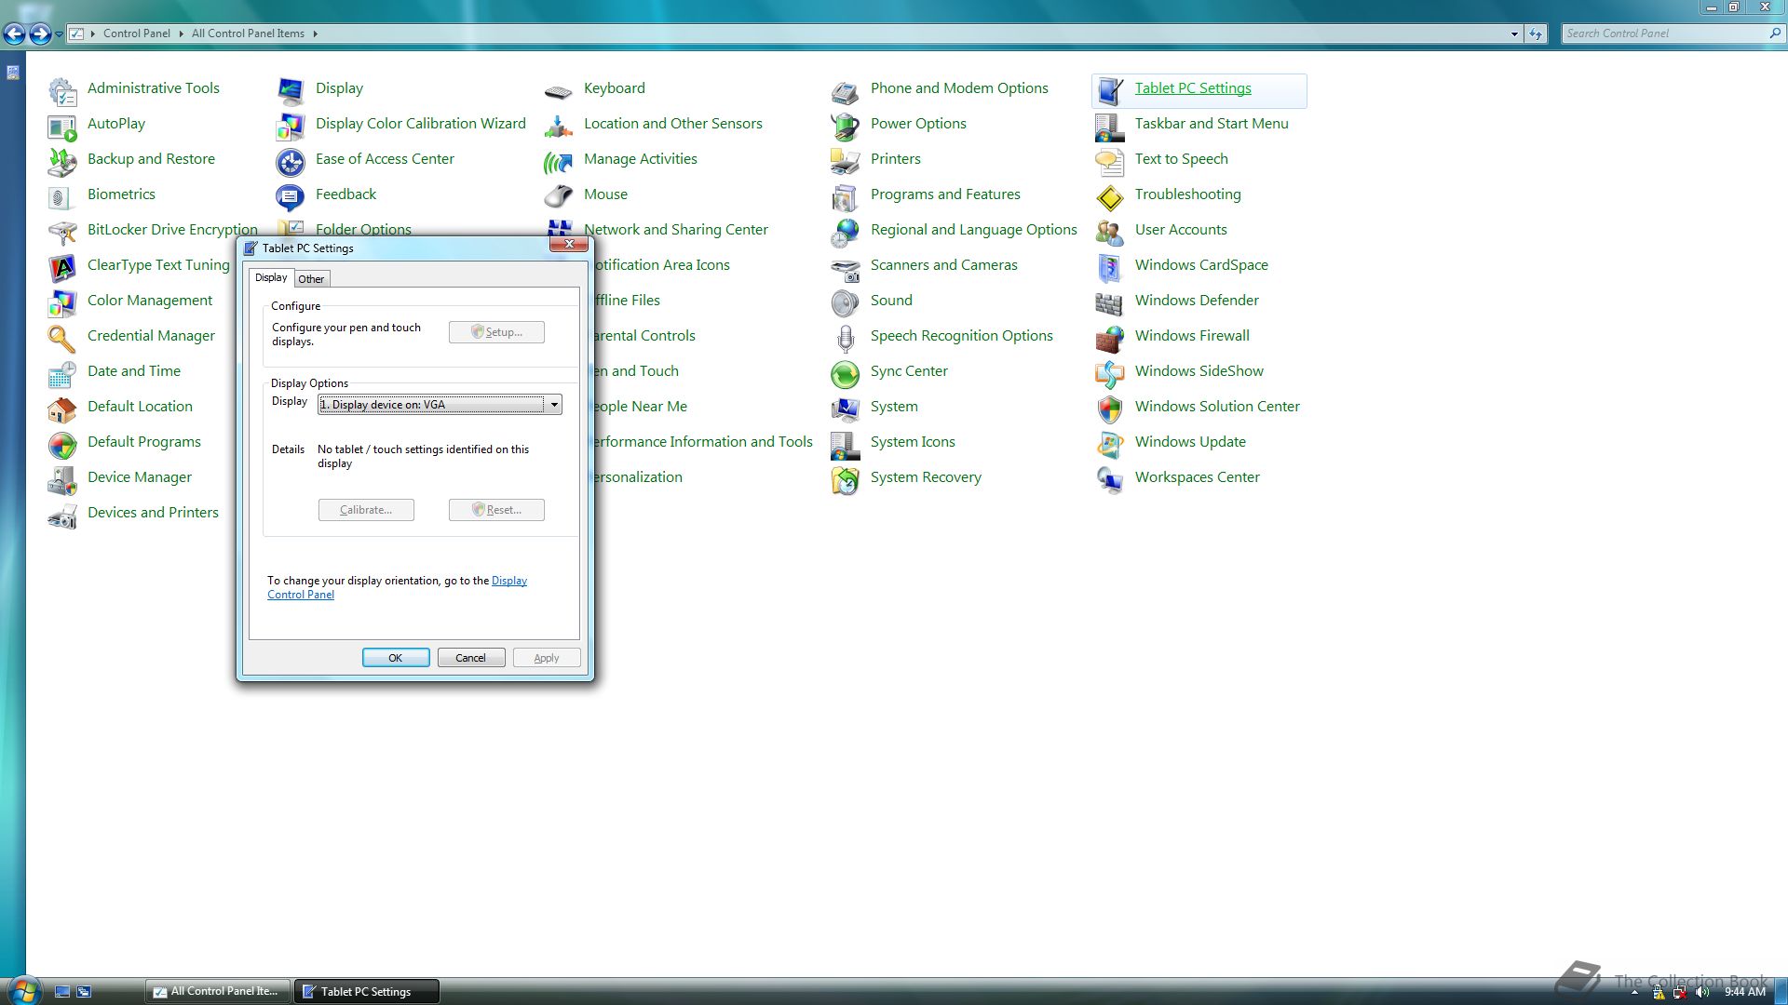Click the Keyboard icon

(x=559, y=90)
